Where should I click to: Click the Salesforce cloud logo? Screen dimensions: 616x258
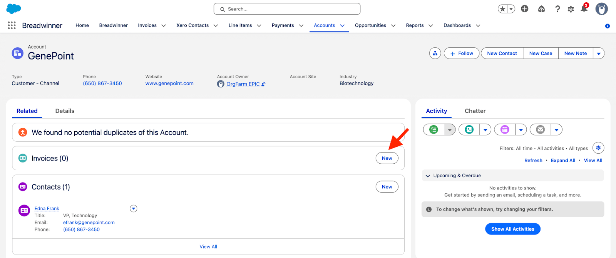point(13,8)
